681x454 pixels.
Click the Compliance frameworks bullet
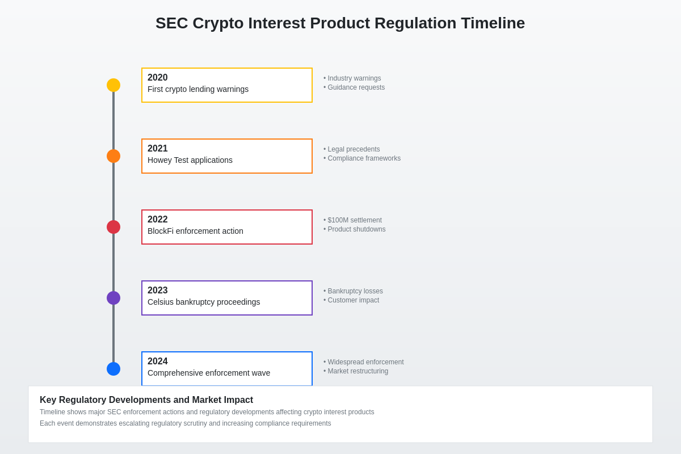(x=364, y=158)
